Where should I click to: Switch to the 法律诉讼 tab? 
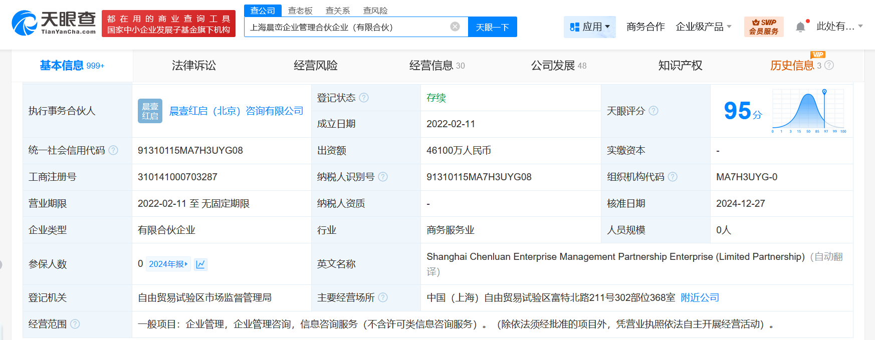pos(193,66)
